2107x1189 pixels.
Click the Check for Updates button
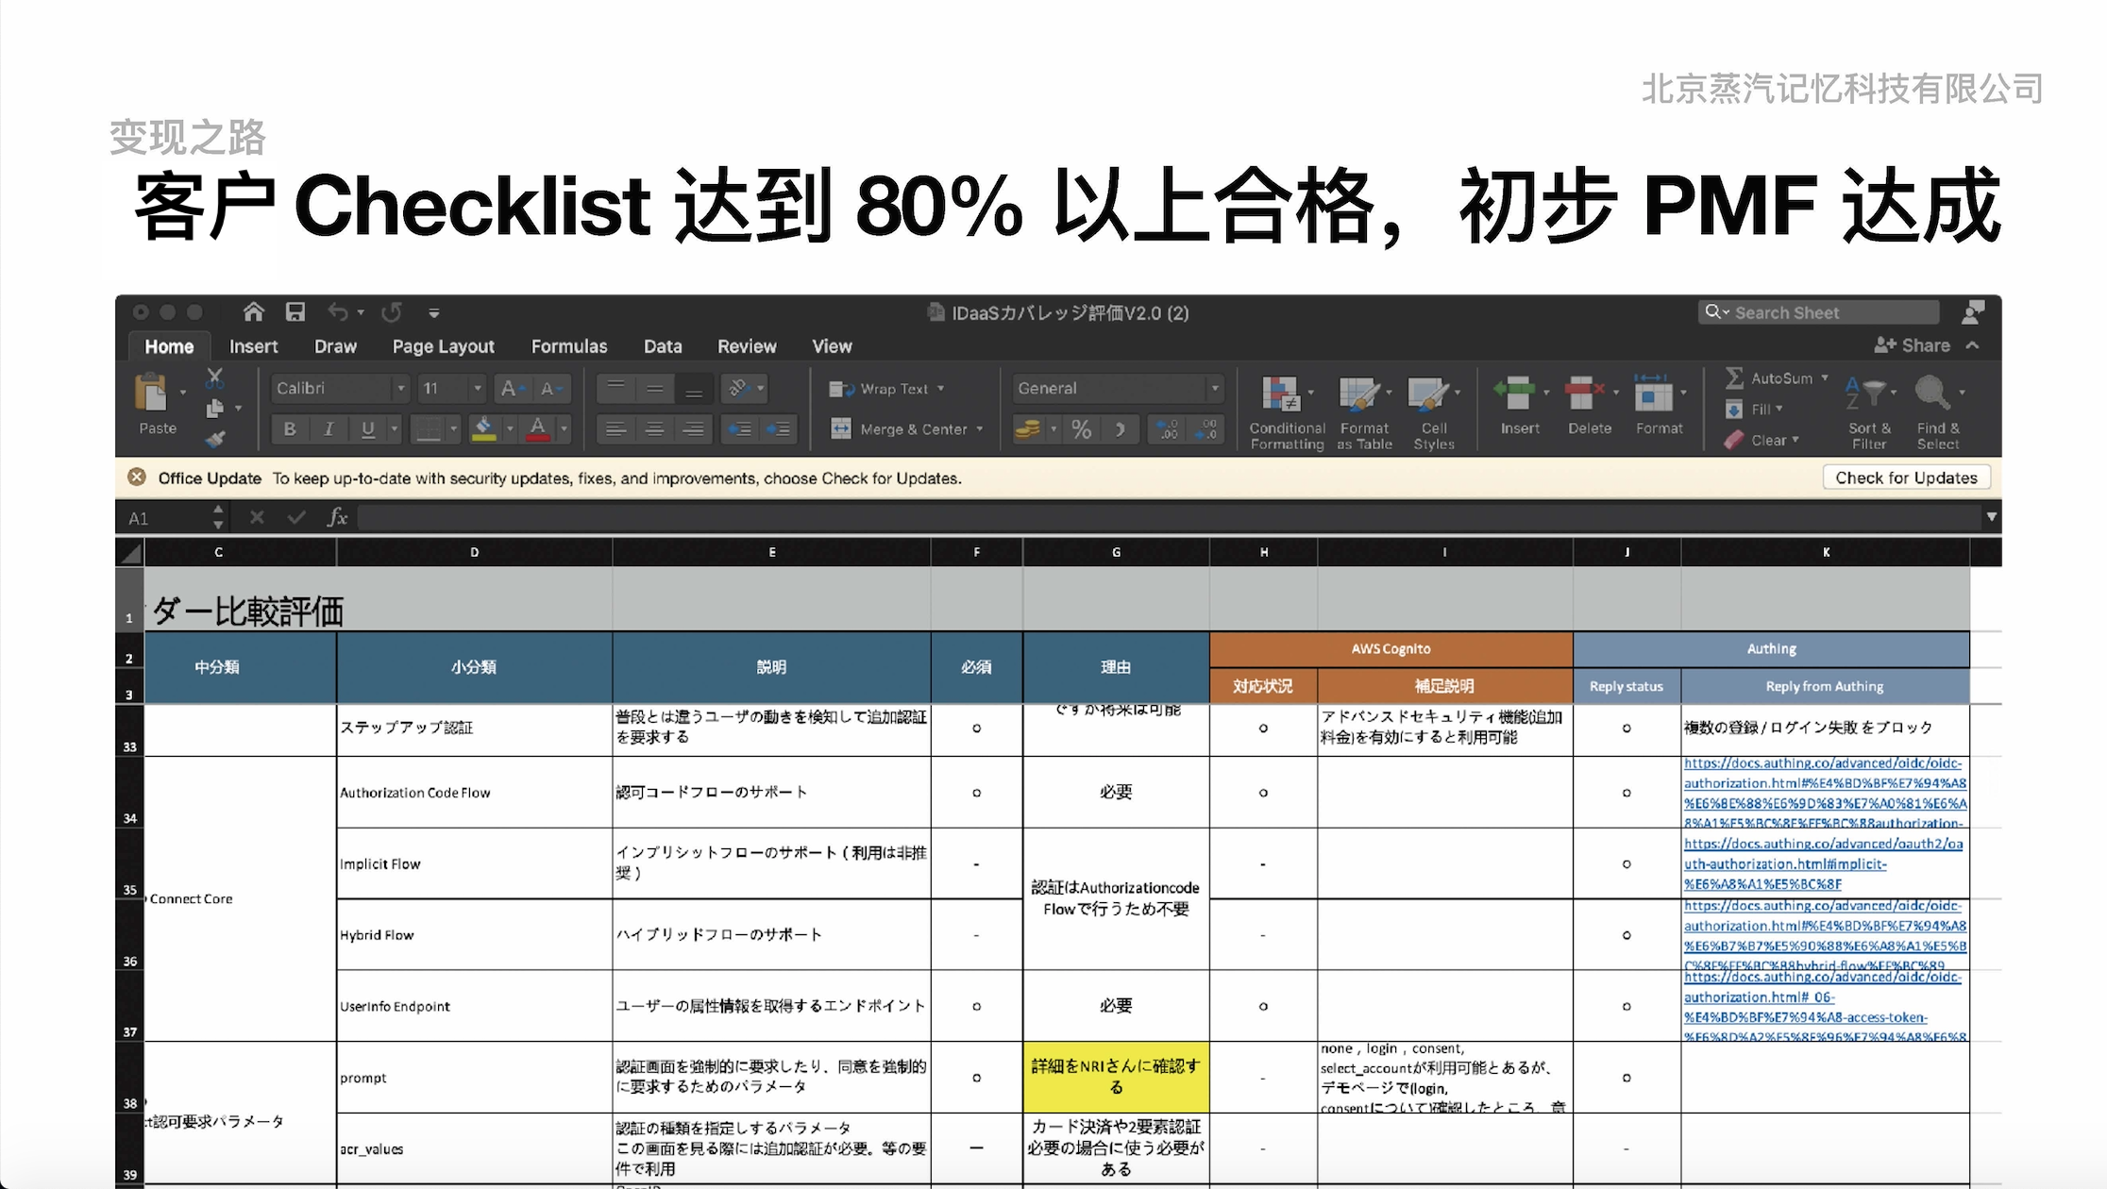coord(1906,477)
